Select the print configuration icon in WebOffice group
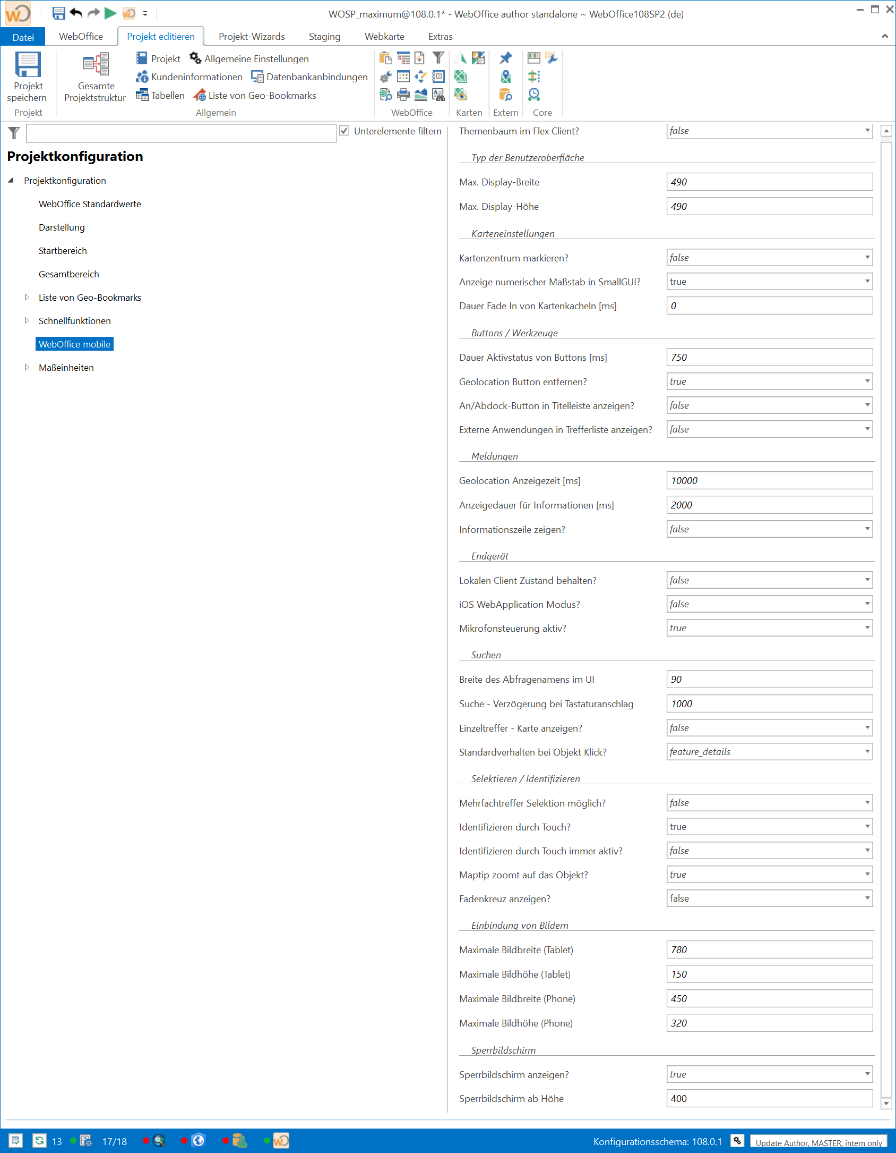The image size is (896, 1153). [403, 96]
